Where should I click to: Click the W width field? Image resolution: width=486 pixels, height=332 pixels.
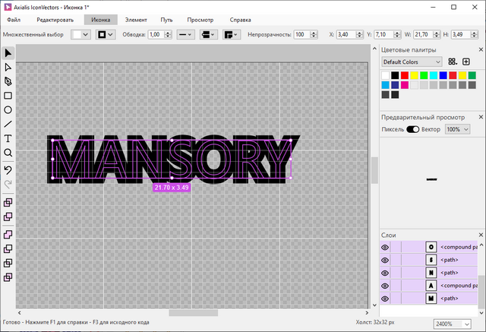click(x=424, y=34)
